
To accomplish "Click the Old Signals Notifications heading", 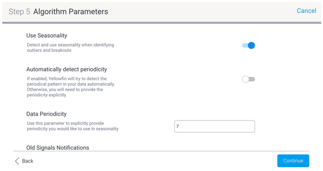I will click(x=58, y=147).
